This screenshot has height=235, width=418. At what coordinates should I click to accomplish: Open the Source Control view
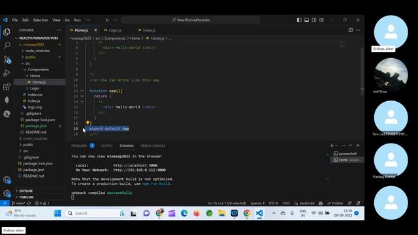click(7, 59)
